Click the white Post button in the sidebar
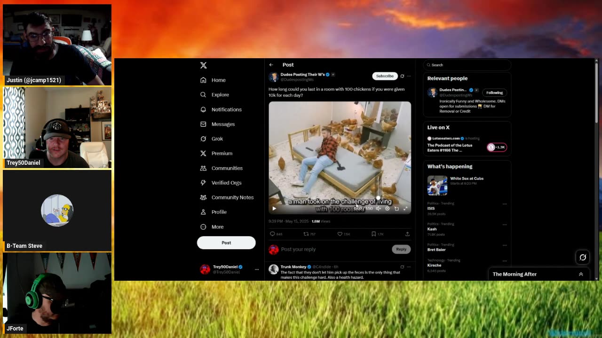This screenshot has width=602, height=338. pyautogui.click(x=226, y=243)
